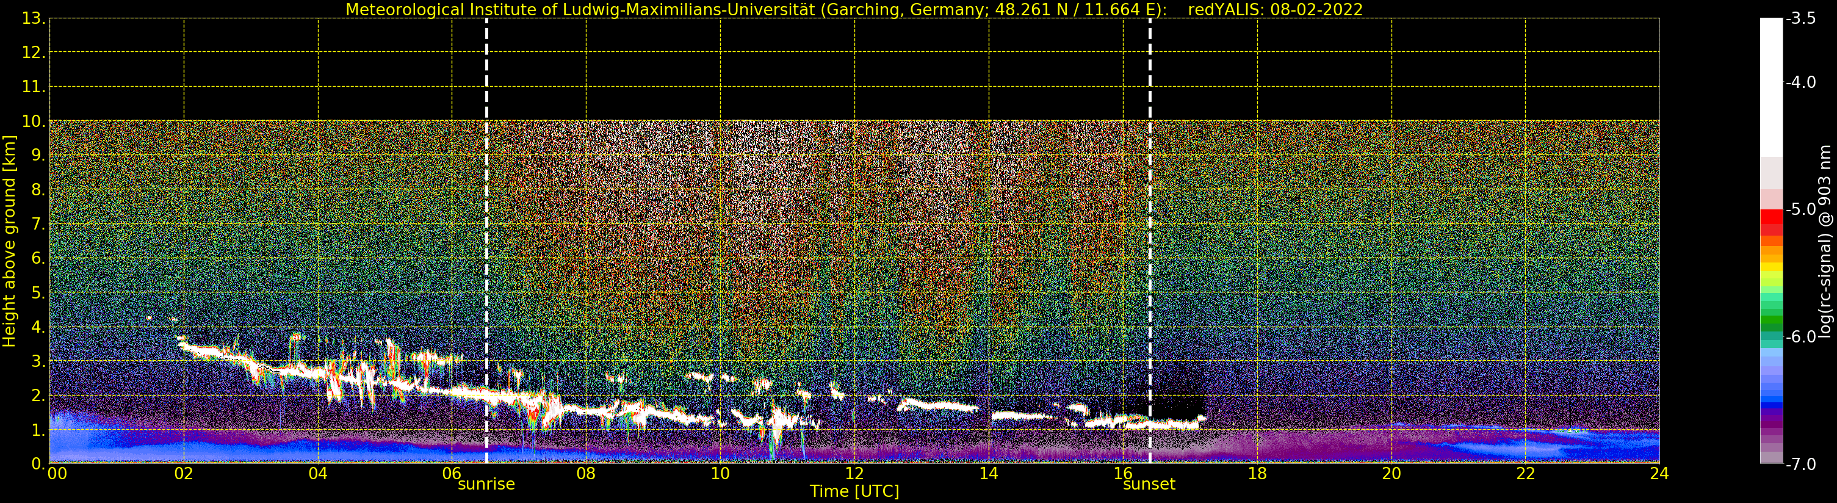Click the time axis tick '18'
Viewport: 1837px width, 503px height.
[1257, 473]
